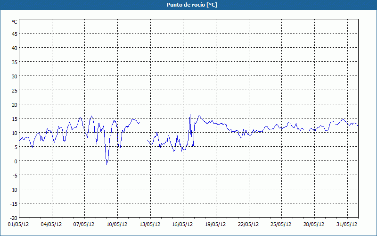Click the 40 value on the y-axis

pyautogui.click(x=15, y=48)
